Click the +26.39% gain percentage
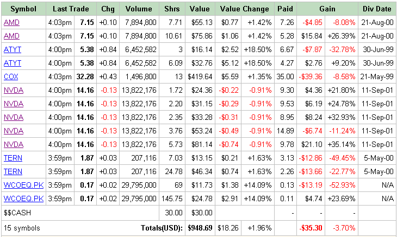The width and height of the screenshot is (397, 237). click(342, 36)
